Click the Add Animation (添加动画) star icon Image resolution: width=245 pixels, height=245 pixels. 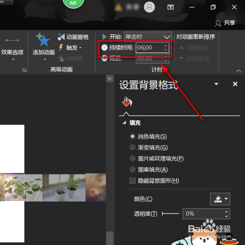point(44,40)
